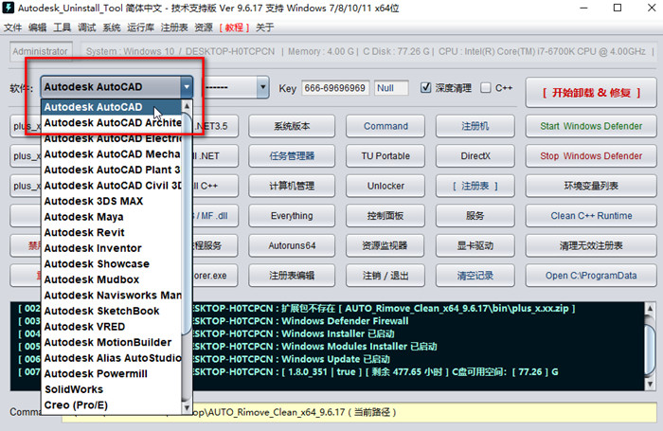The width and height of the screenshot is (663, 431).
Task: Click the Key serial number field
Action: pos(335,88)
